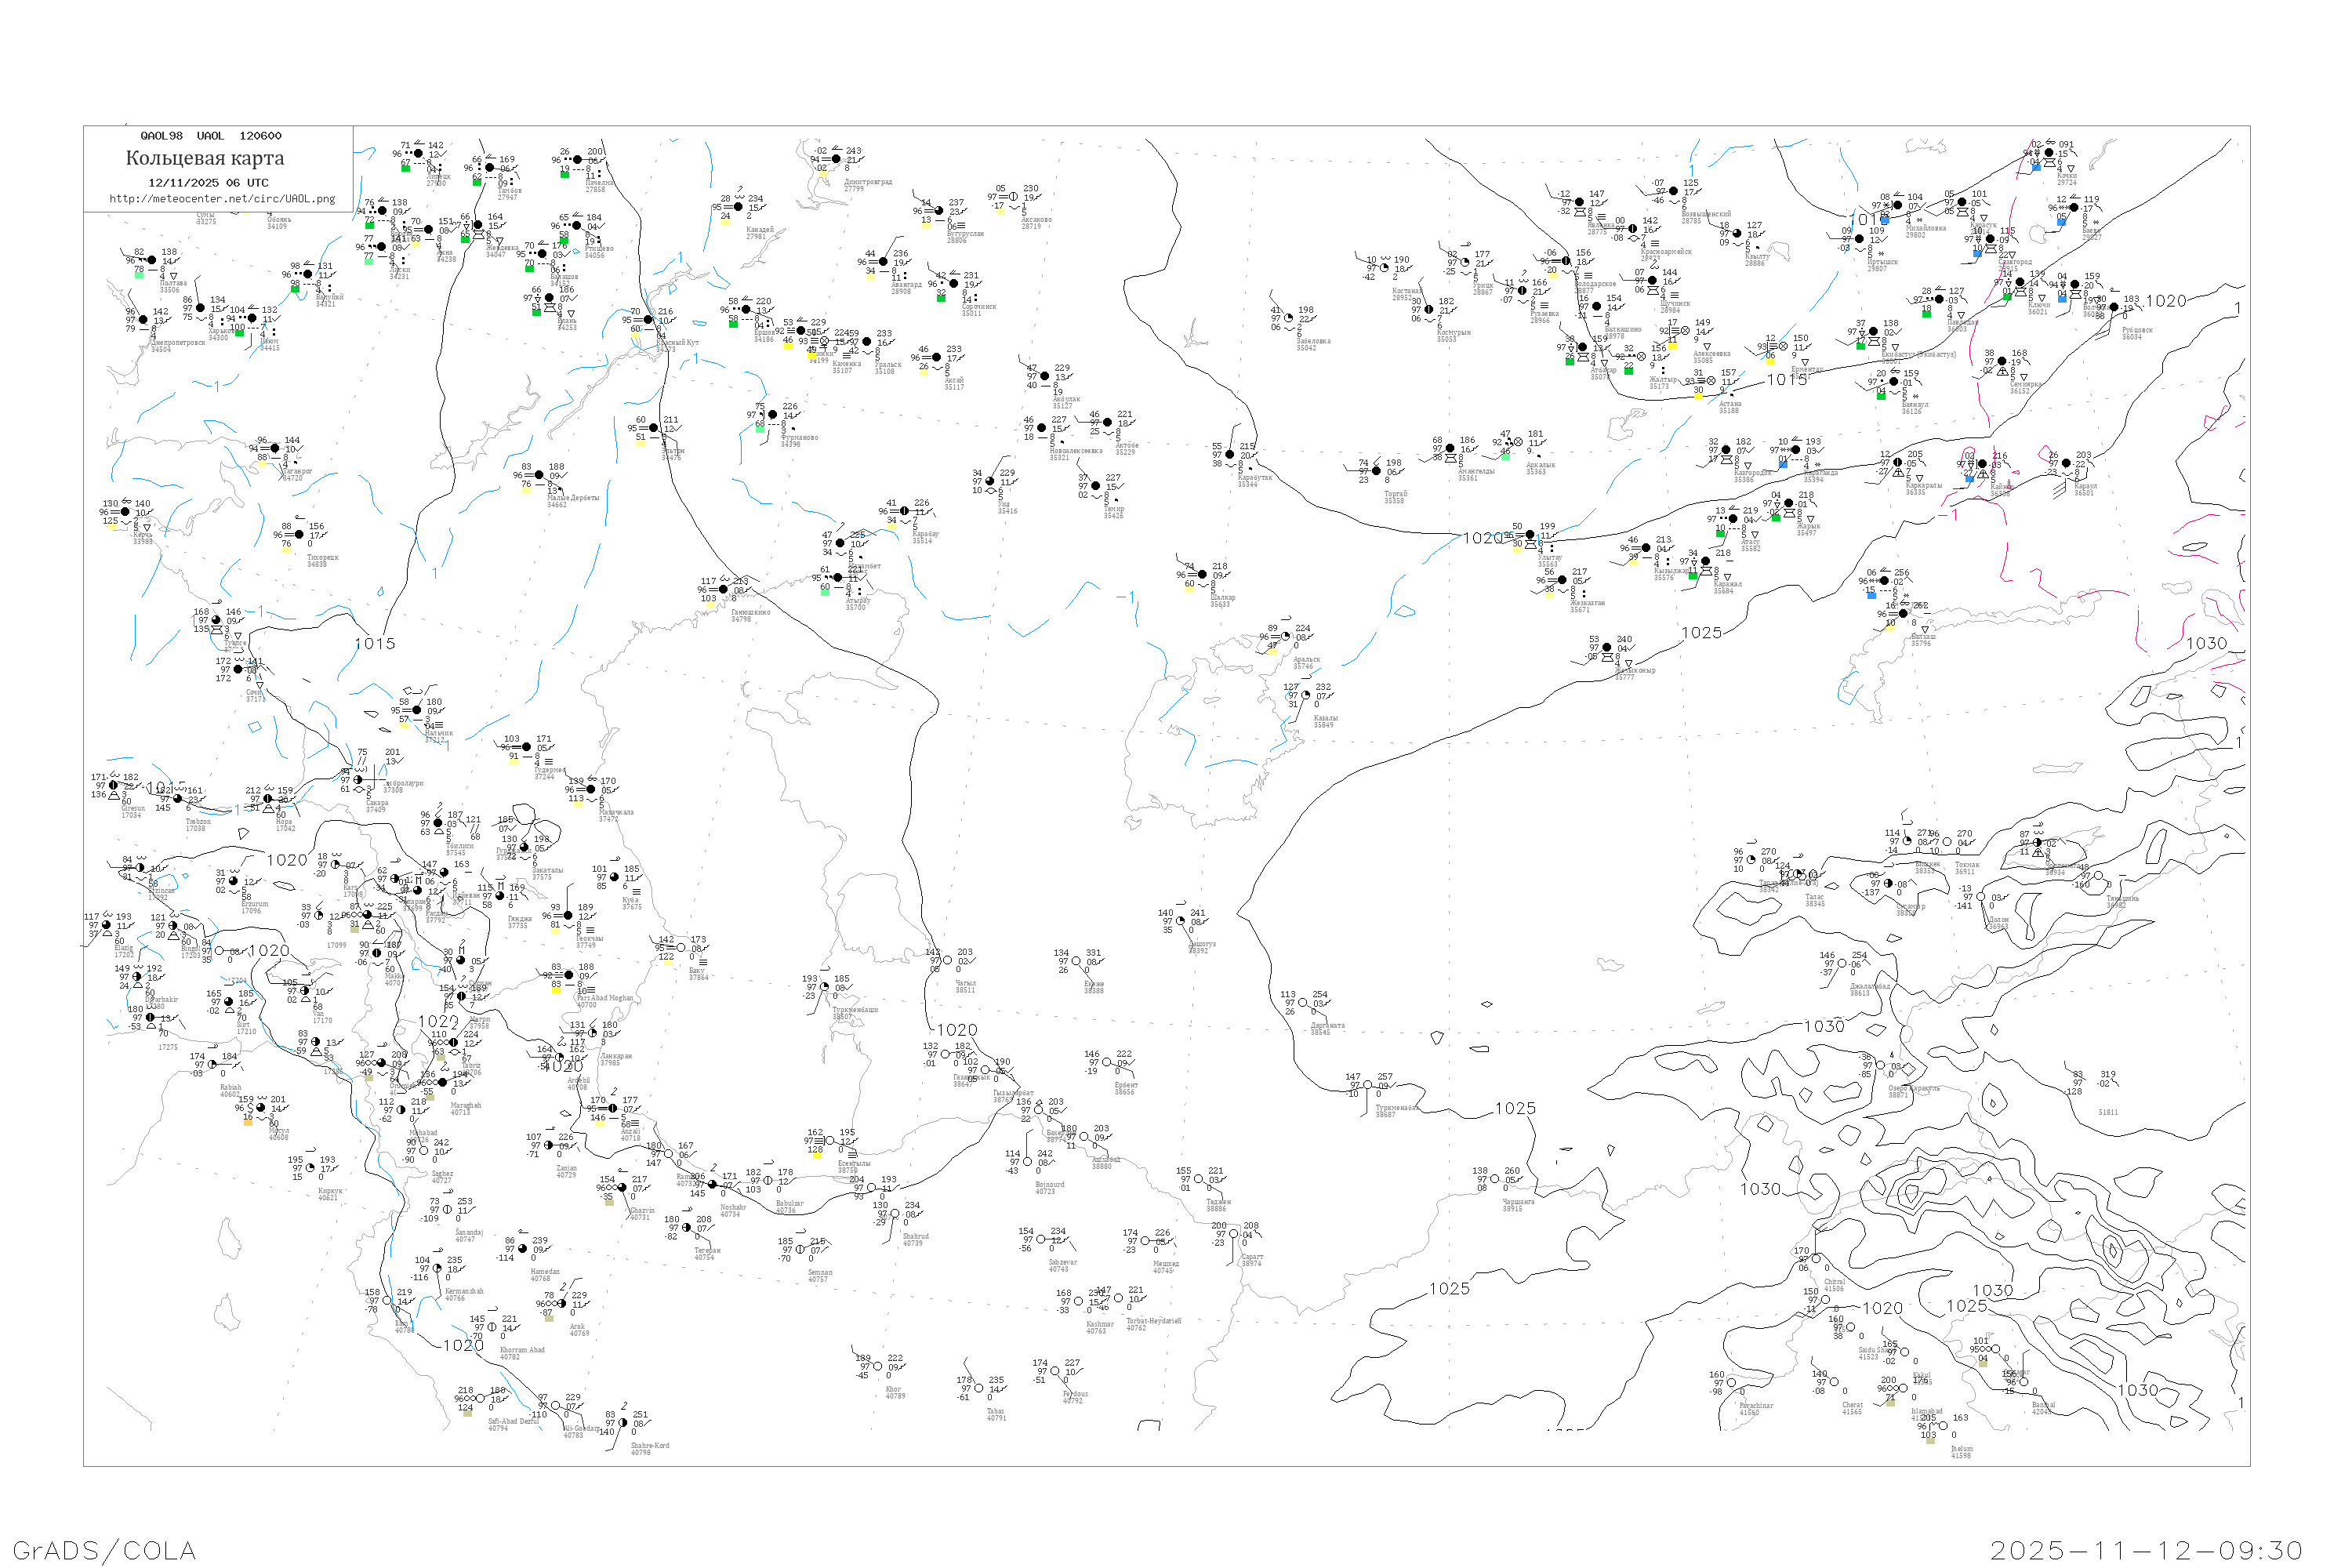Open the meteocenter.net UAOL.png URL text
This screenshot has width=2352, height=1568.
click(222, 199)
